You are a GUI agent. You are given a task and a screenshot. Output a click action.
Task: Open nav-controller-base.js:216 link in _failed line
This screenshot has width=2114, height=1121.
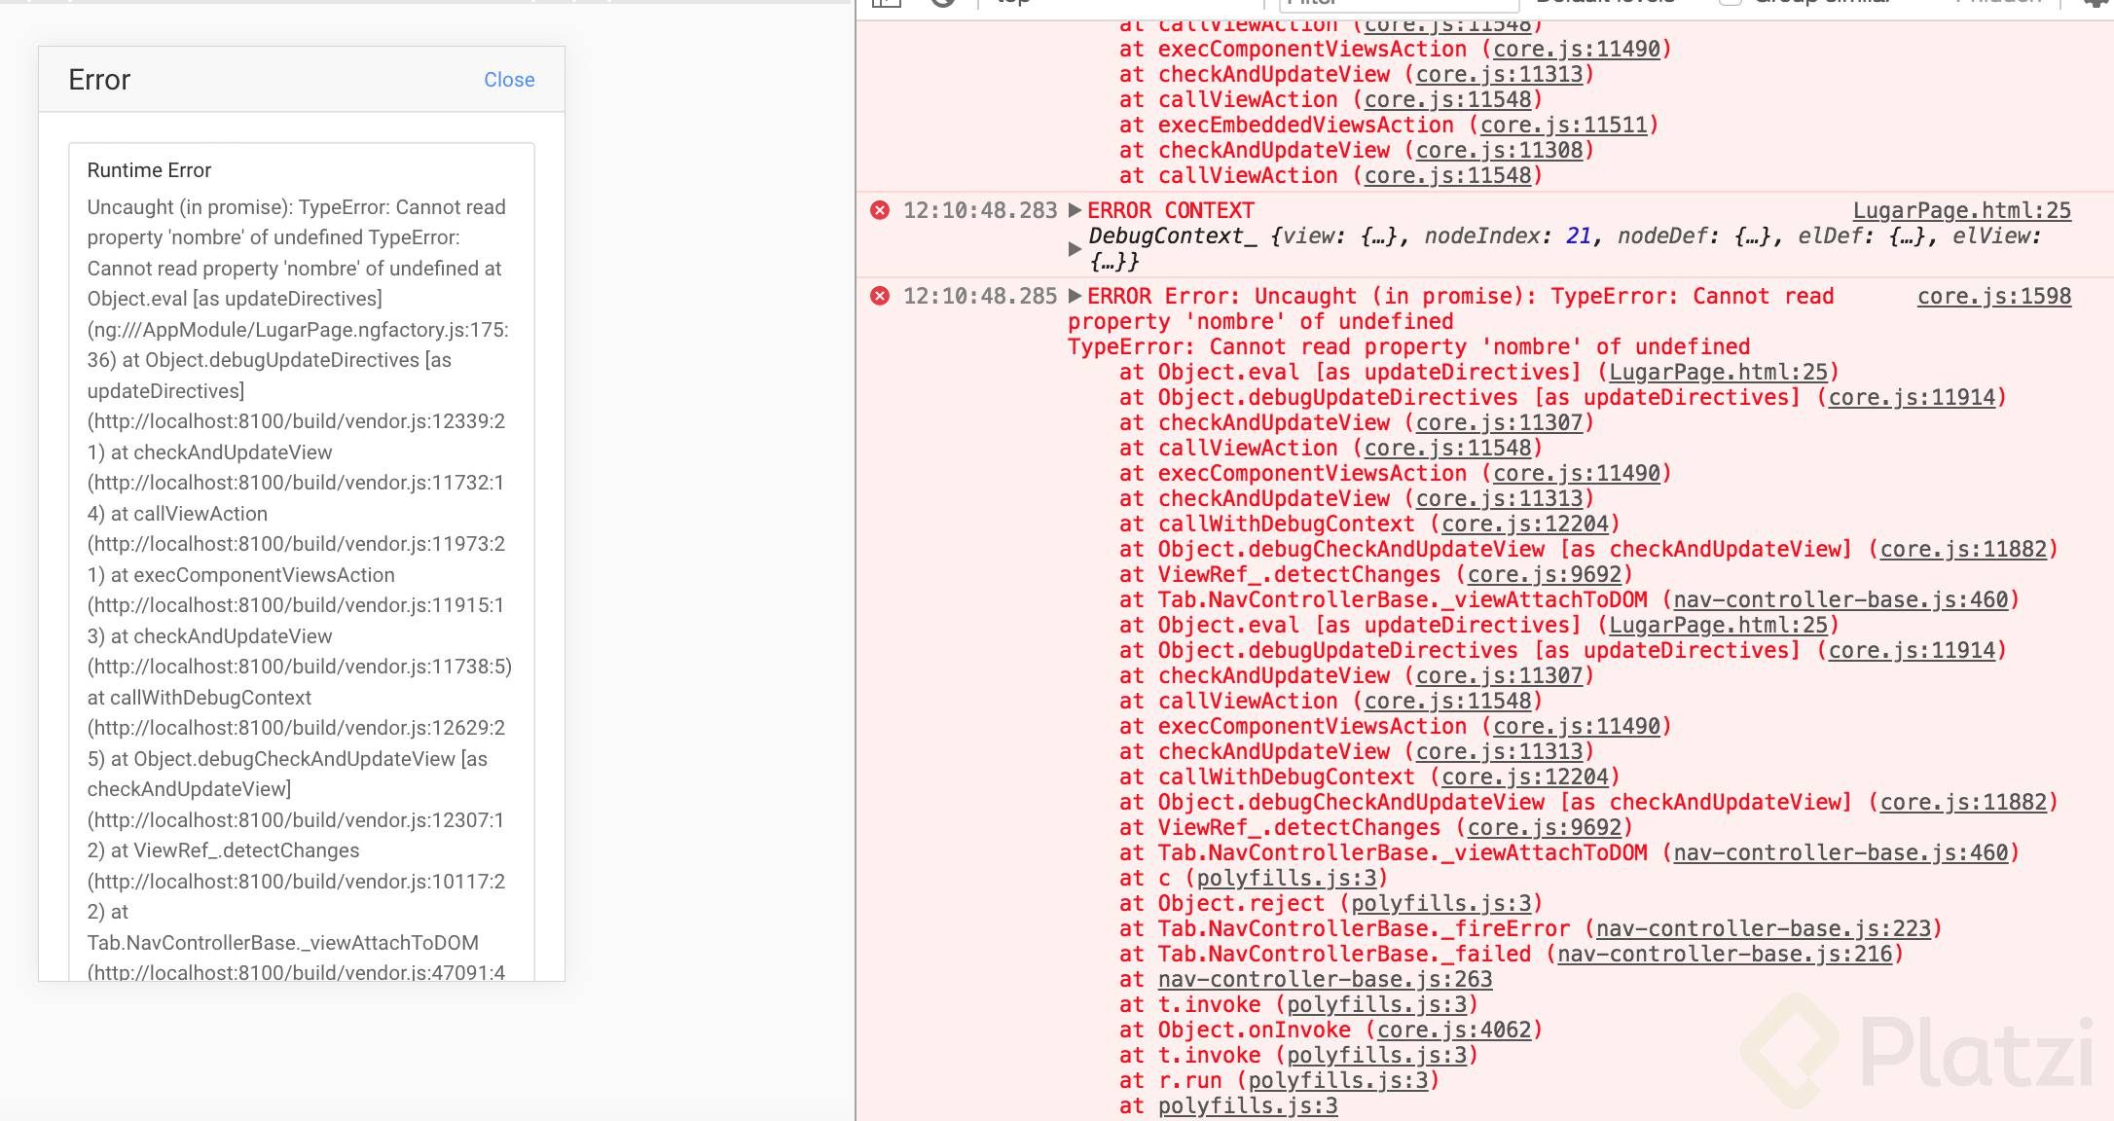pyautogui.click(x=1725, y=954)
